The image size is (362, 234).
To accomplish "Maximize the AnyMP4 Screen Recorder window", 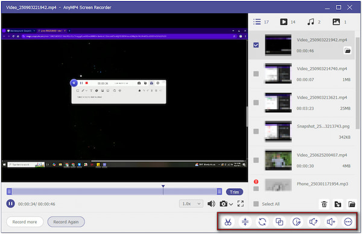I will click(338, 7).
